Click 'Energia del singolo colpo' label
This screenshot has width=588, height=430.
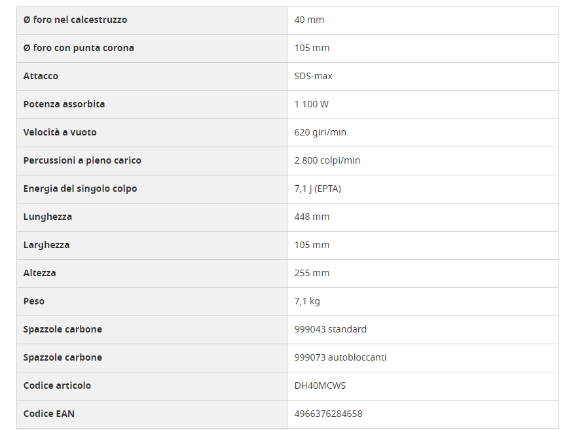[x=80, y=188]
